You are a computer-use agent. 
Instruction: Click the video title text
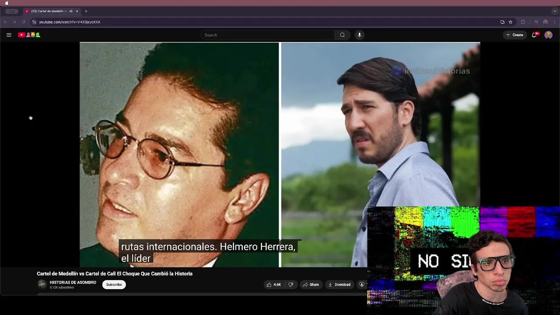(x=115, y=274)
